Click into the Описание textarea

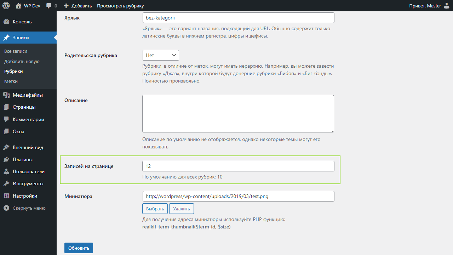(238, 114)
